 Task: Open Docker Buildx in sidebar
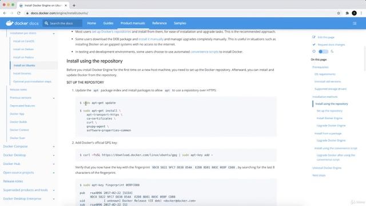click(x=18, y=122)
